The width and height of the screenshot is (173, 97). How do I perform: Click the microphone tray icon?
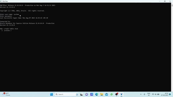click(144, 94)
